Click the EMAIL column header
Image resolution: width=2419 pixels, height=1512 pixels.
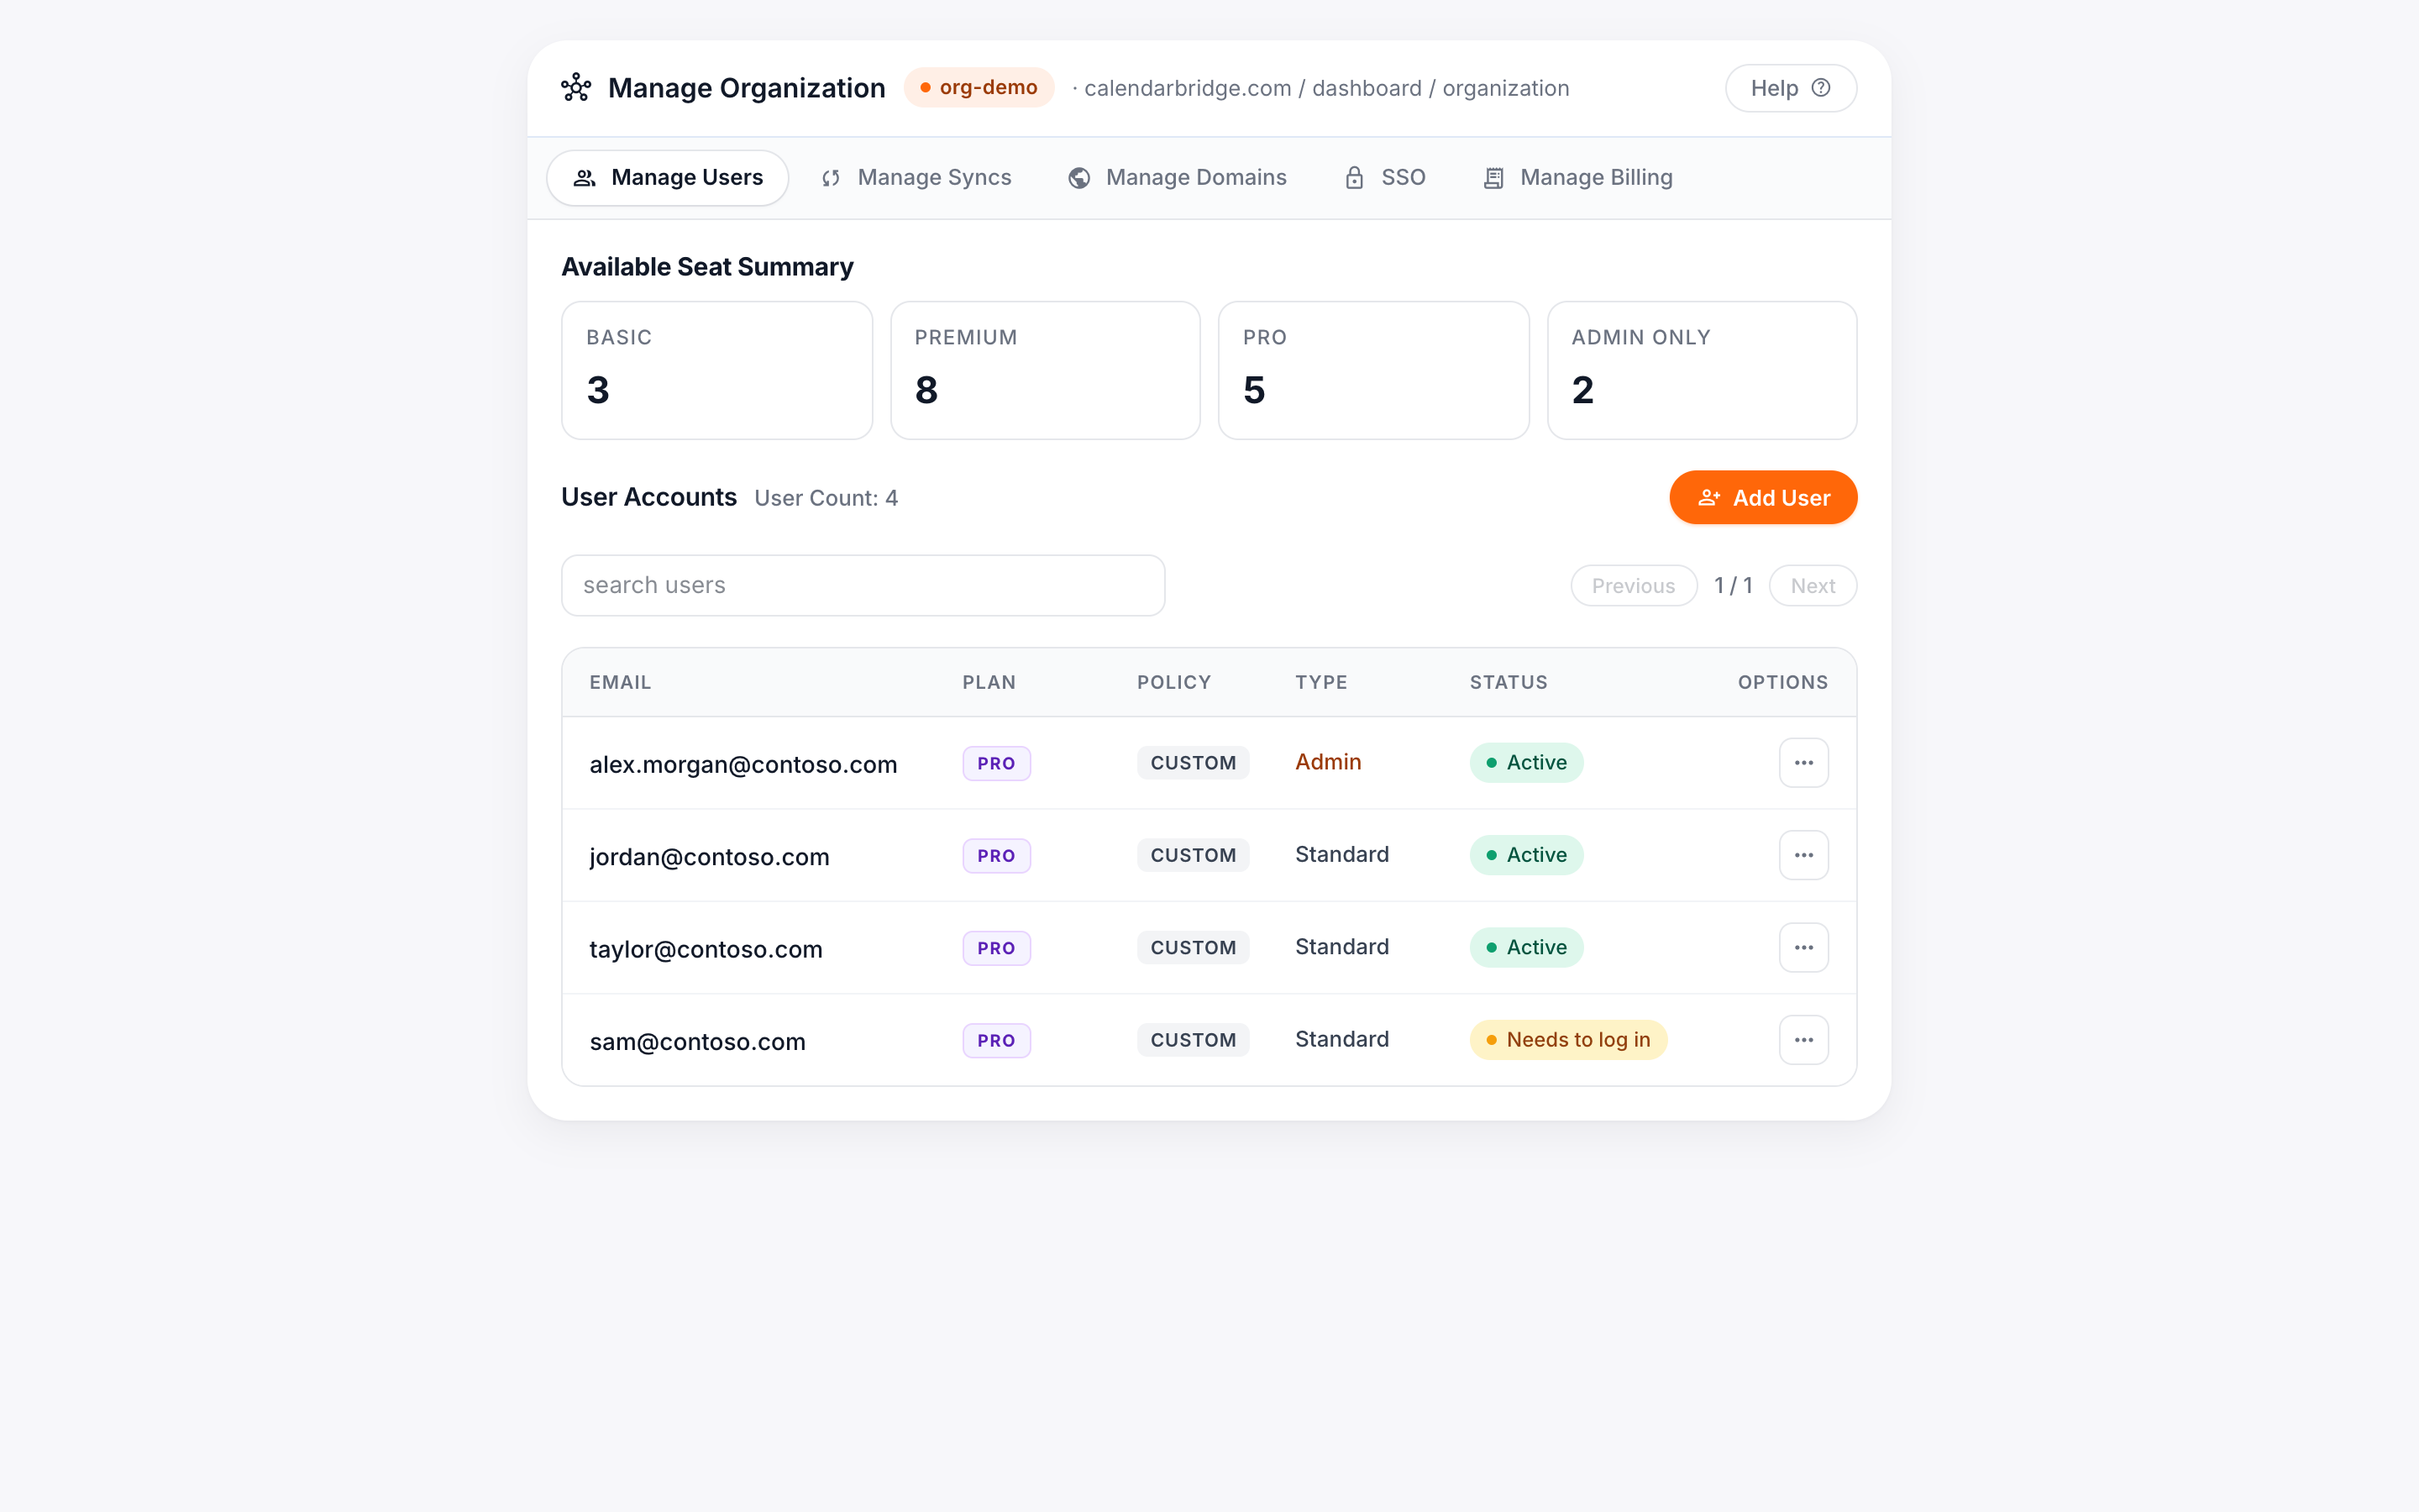620,683
